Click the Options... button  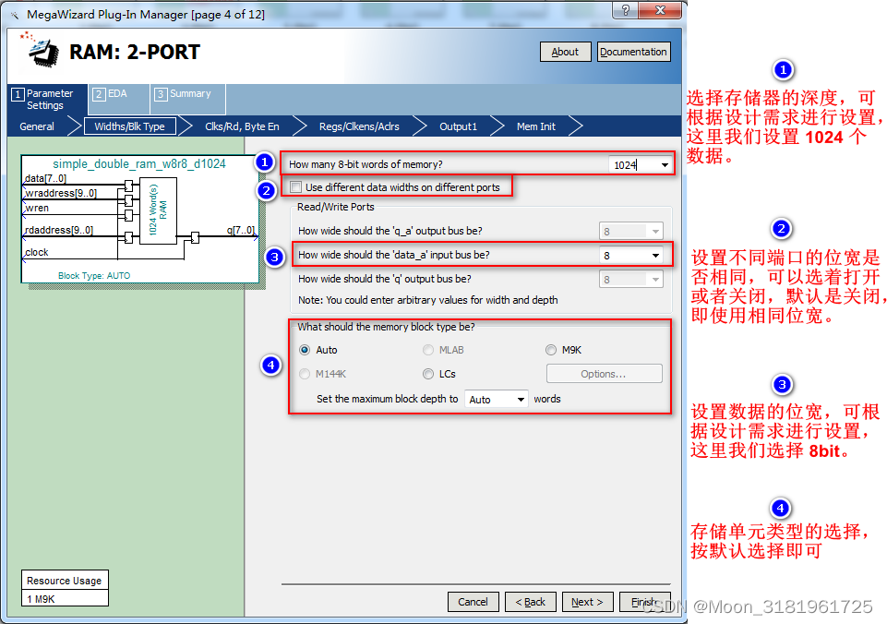(604, 373)
